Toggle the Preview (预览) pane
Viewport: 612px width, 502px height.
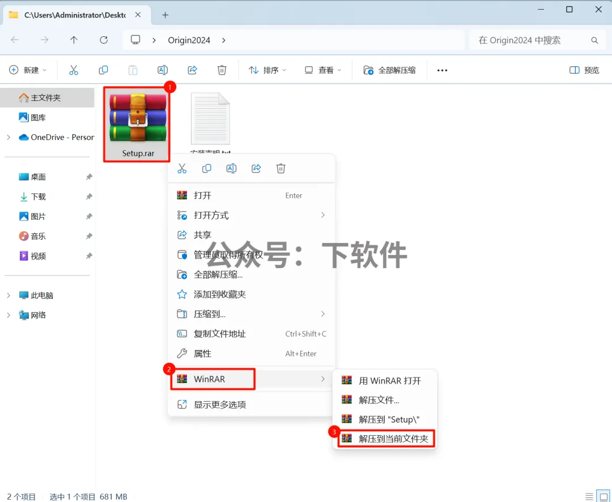[584, 70]
